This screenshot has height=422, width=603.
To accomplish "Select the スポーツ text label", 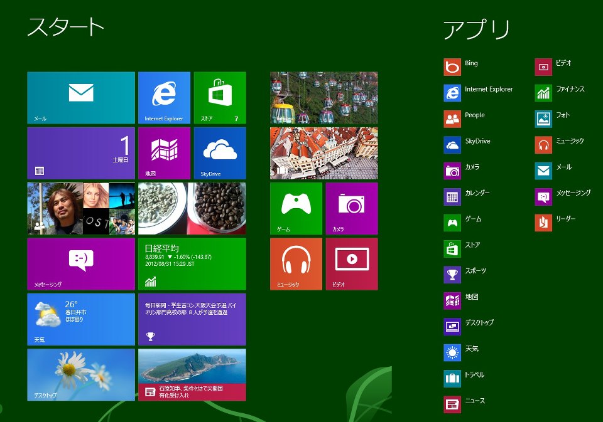I will (x=475, y=271).
